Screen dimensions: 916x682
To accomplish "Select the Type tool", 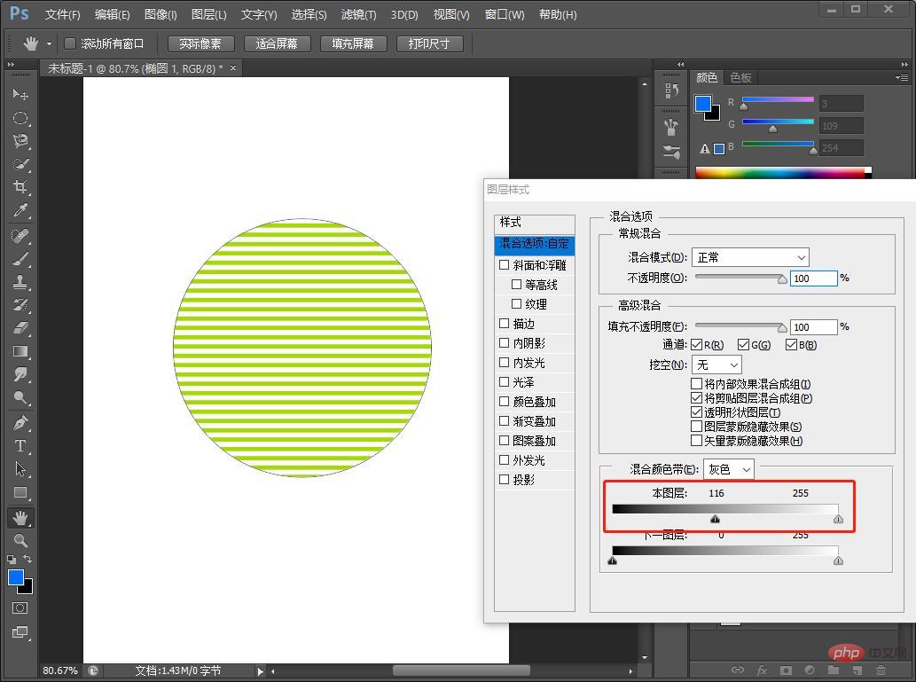I will 20,446.
